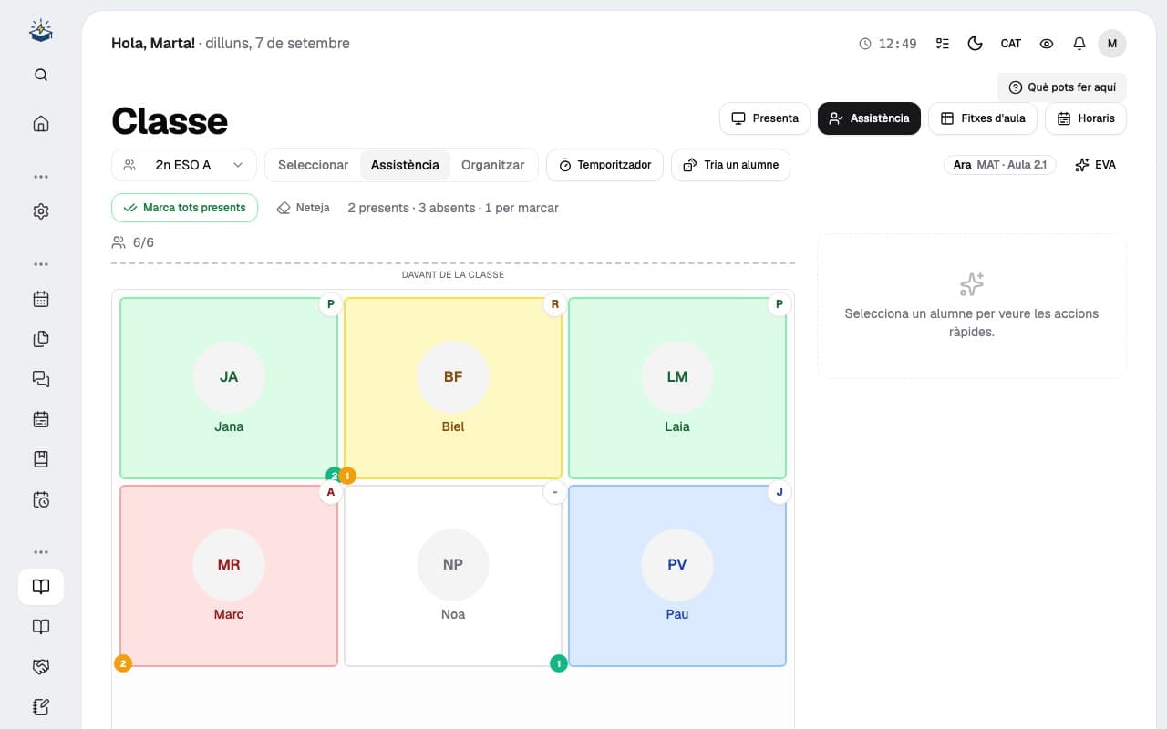1167x729 pixels.
Task: Click the EVA sparkle assistant icon
Action: coord(1082,165)
